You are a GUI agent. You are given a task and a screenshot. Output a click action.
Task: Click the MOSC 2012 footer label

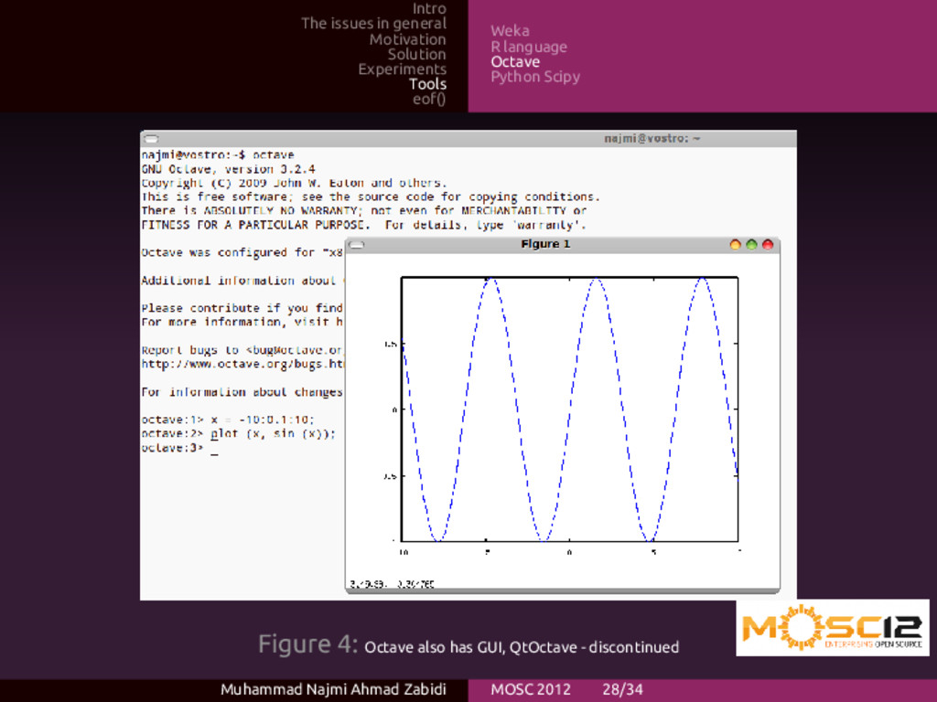tap(531, 689)
